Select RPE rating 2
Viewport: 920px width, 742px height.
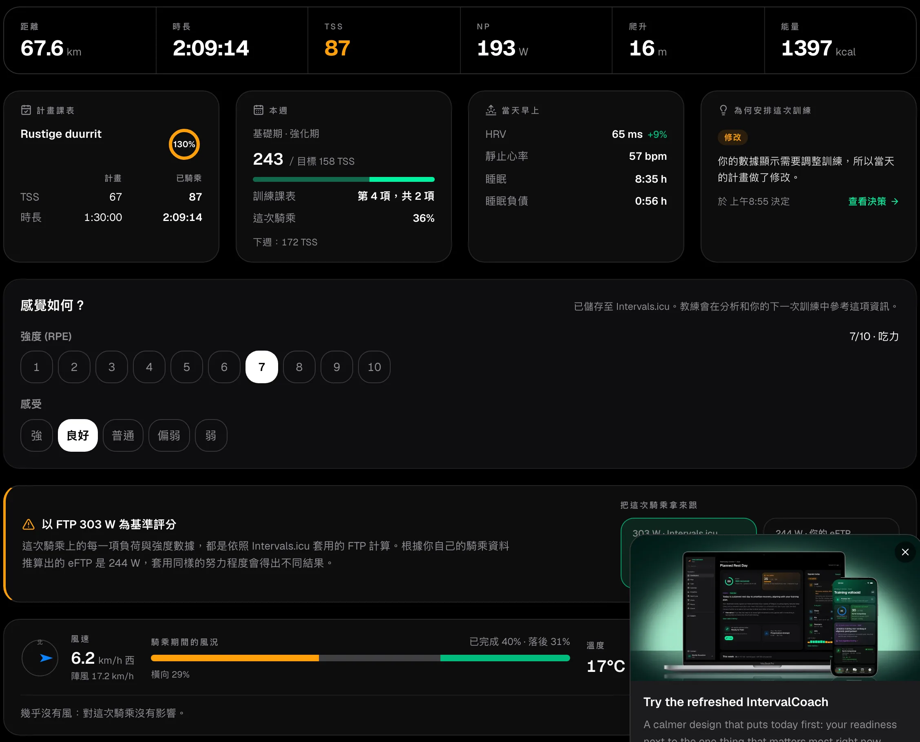74,367
